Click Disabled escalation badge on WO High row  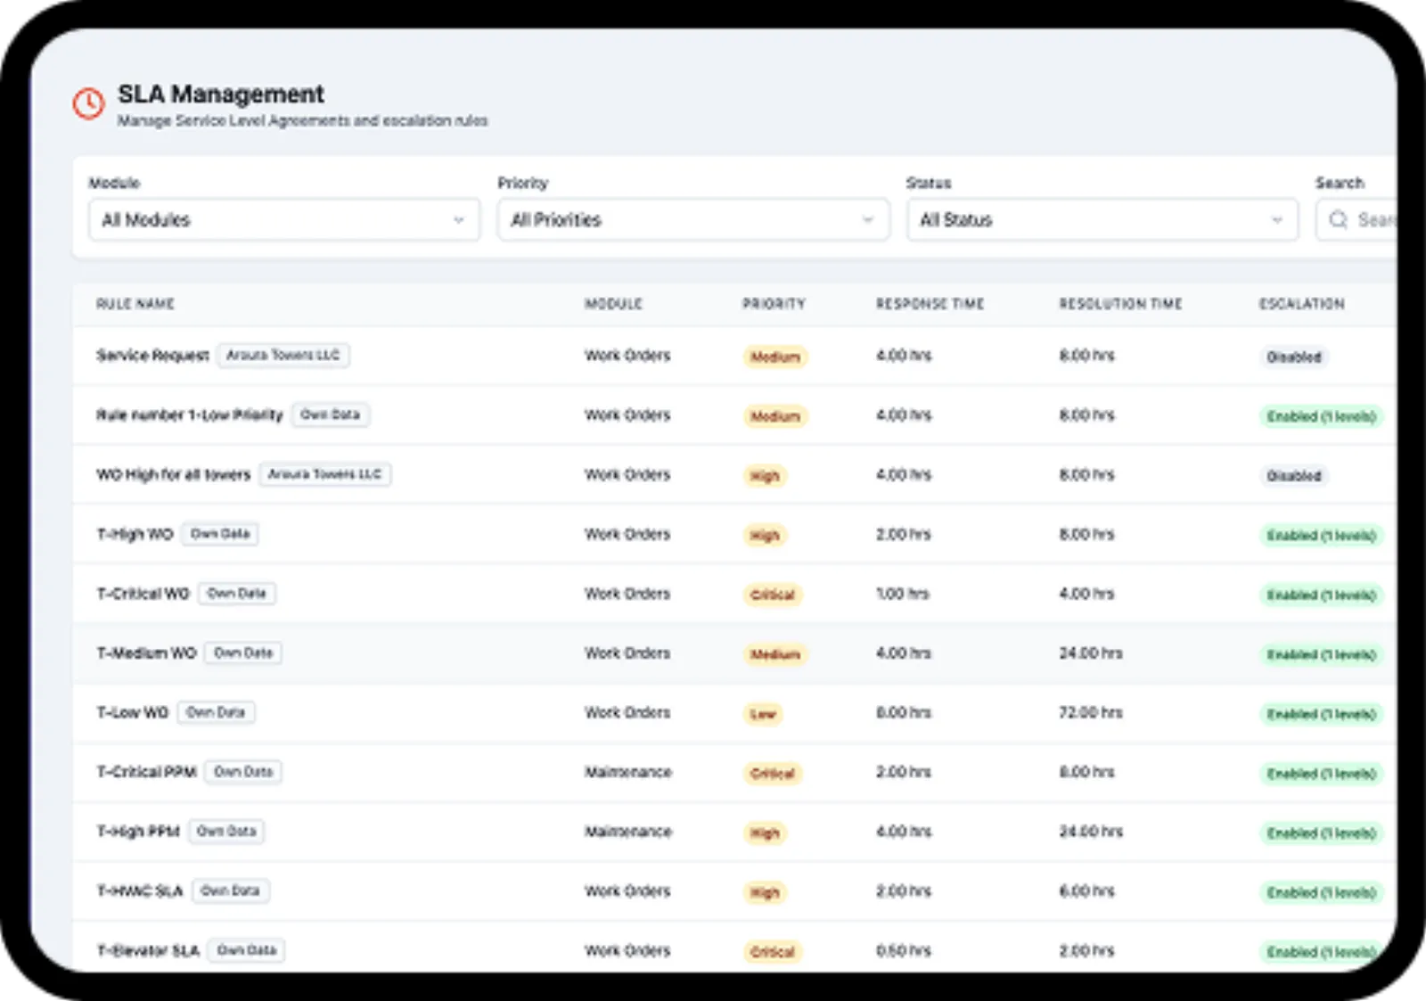(1294, 476)
